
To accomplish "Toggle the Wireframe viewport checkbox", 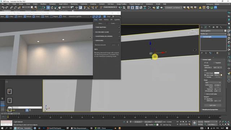I will tap(205, 99).
